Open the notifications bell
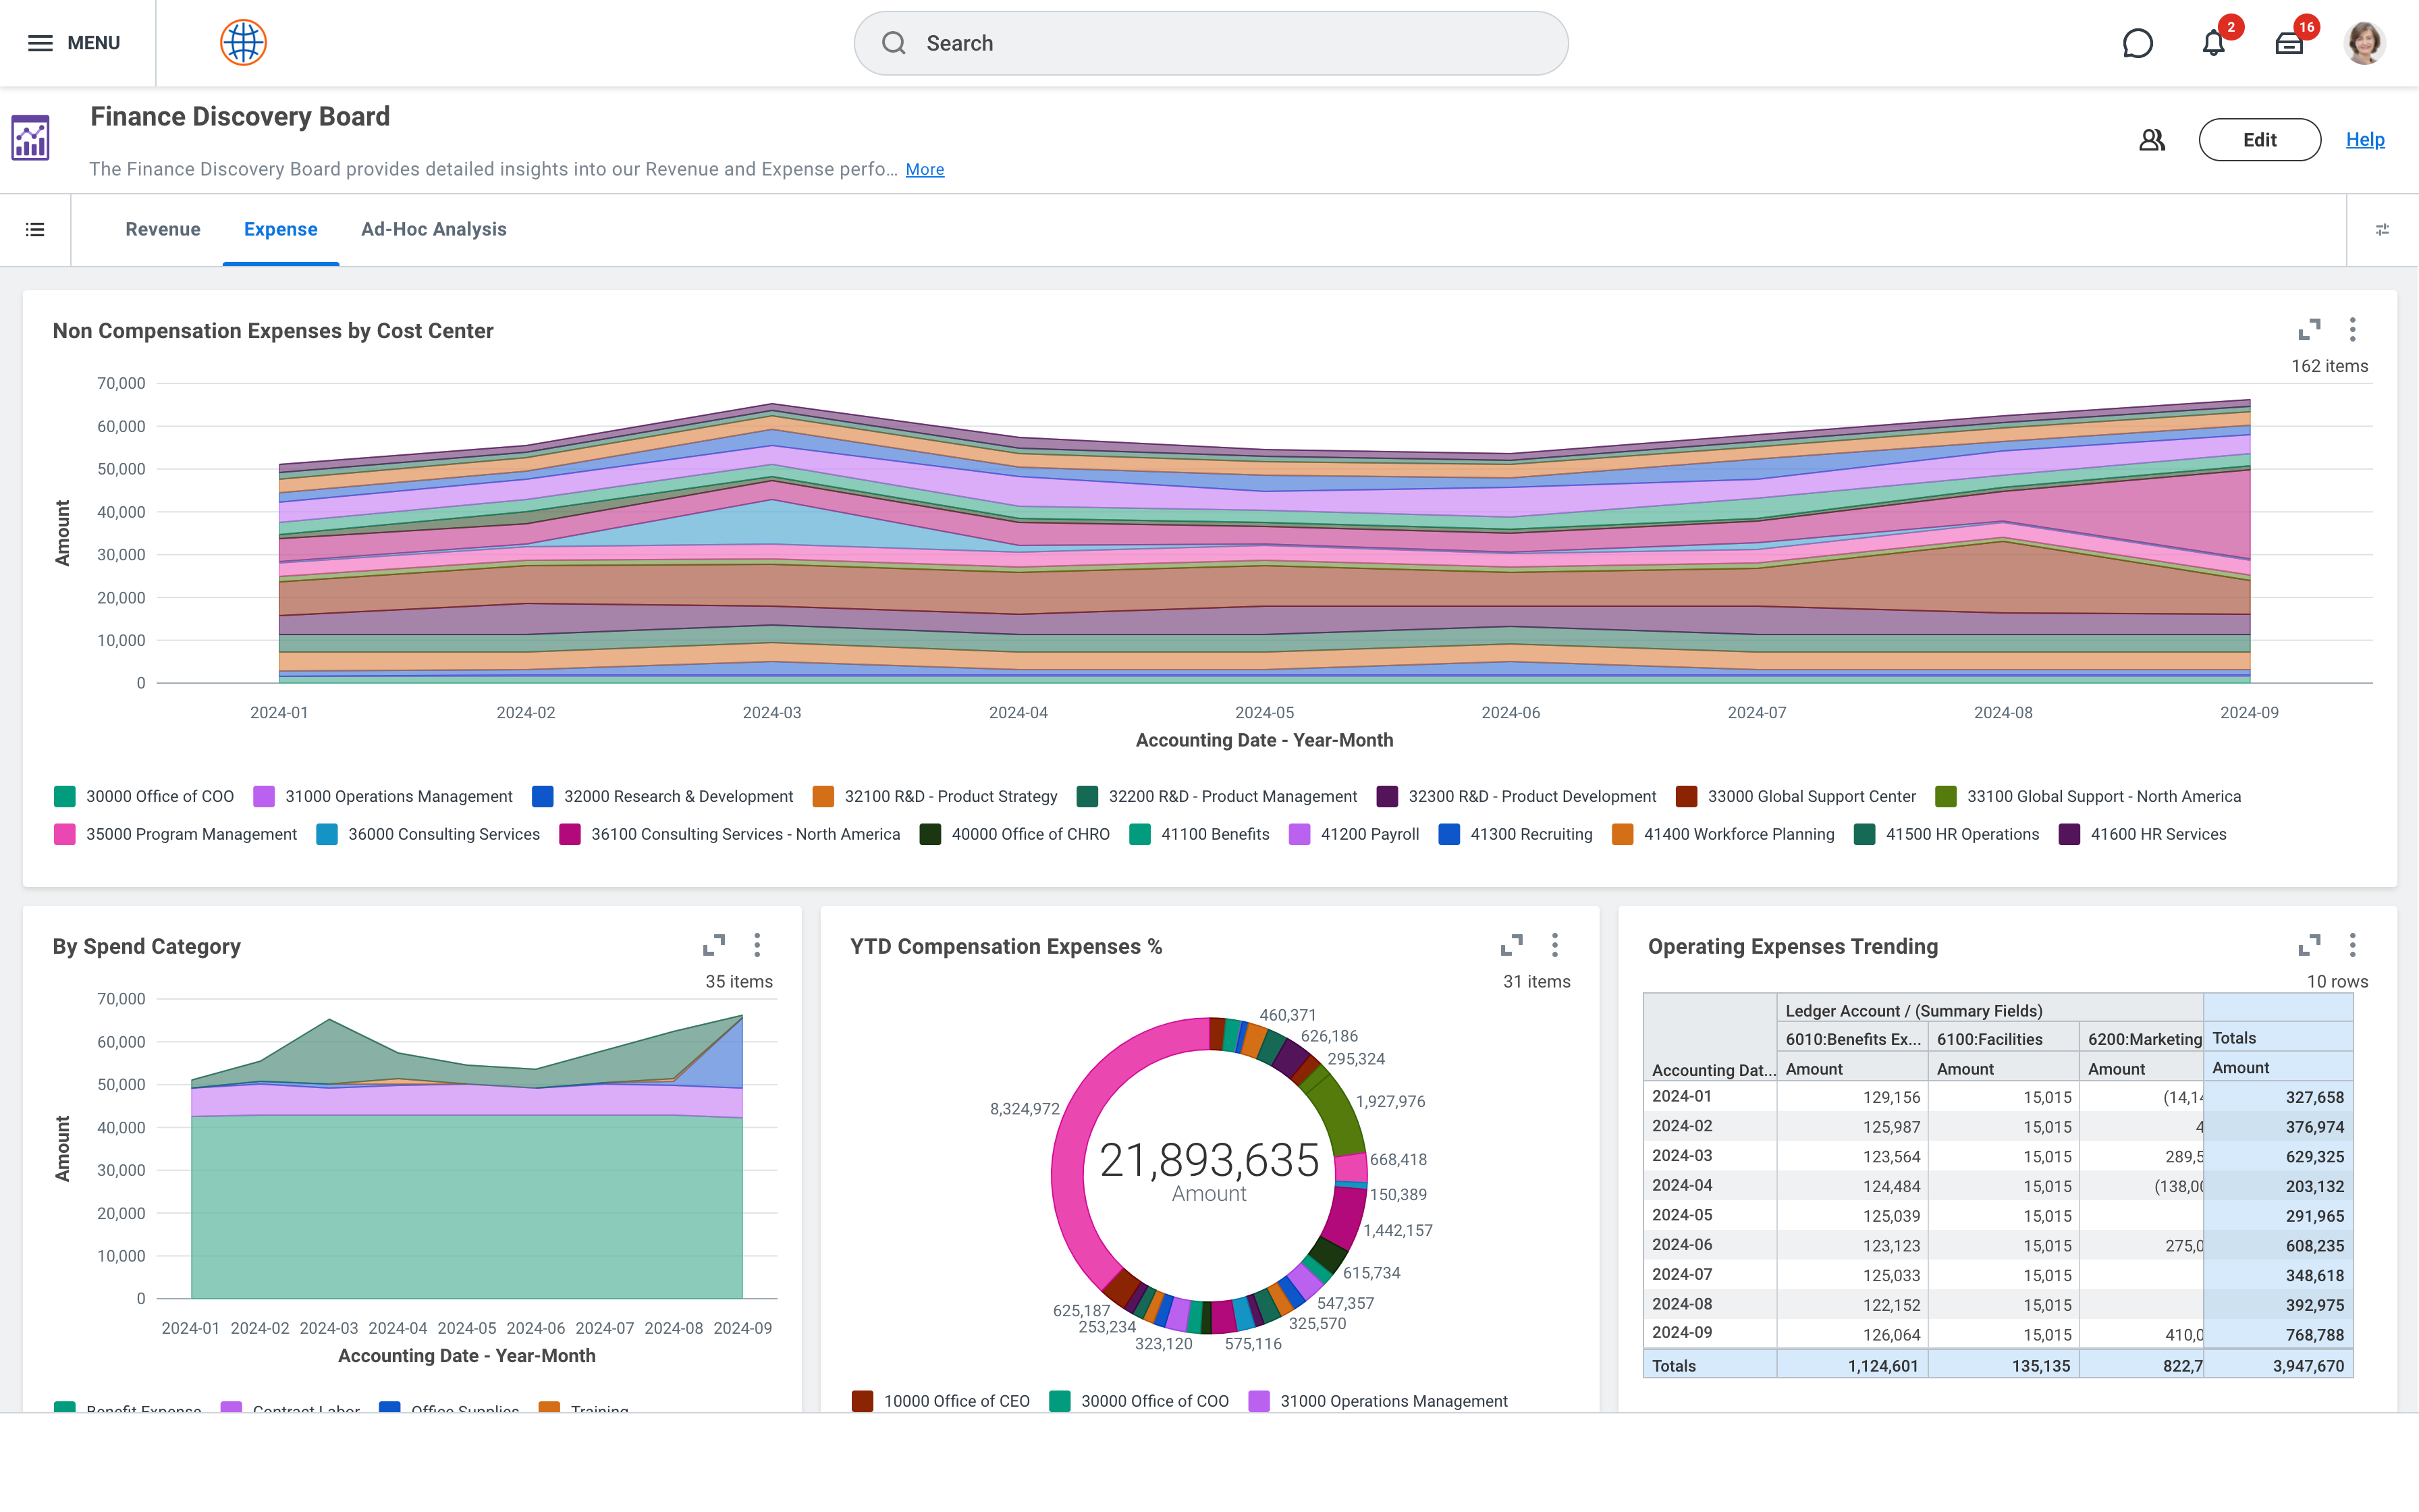This screenshot has height=1512, width=2419. click(2213, 43)
